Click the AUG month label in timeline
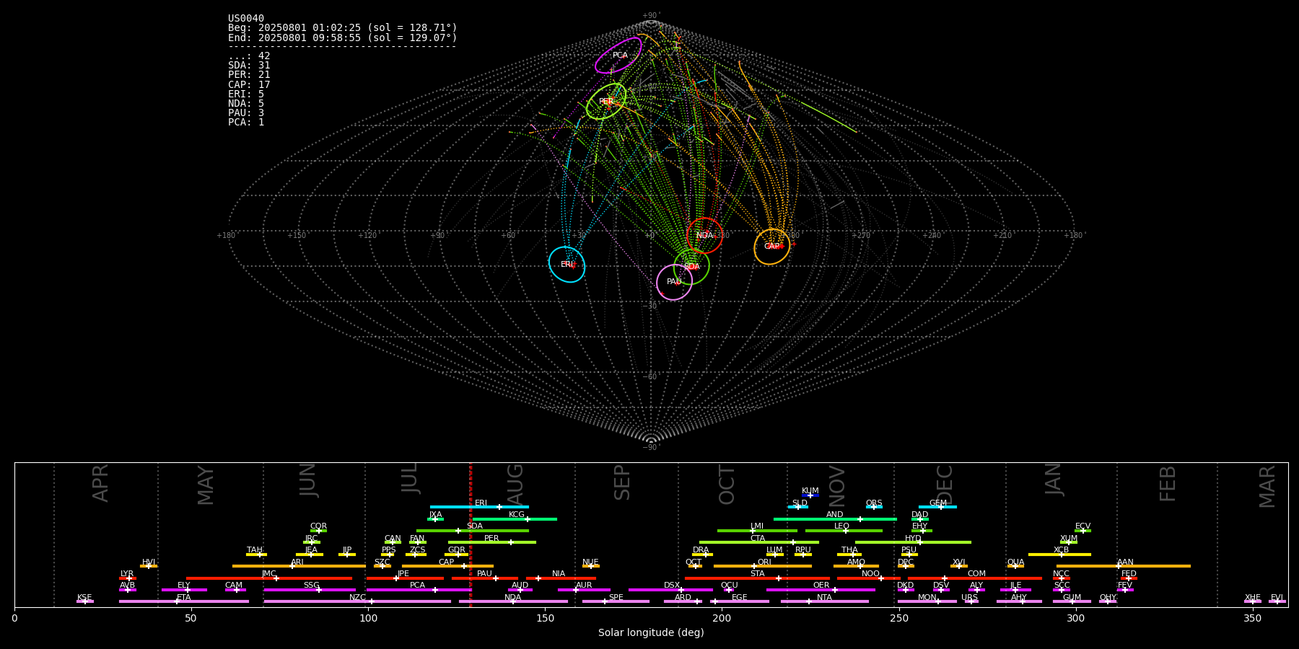The image size is (1299, 649). (515, 483)
